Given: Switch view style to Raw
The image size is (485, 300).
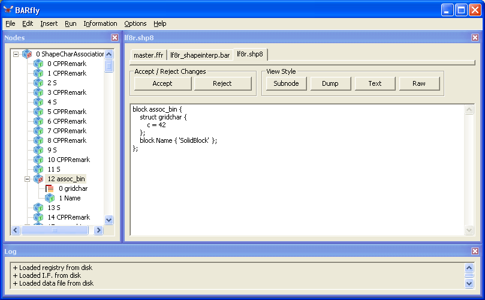Looking at the screenshot, I should tap(419, 83).
